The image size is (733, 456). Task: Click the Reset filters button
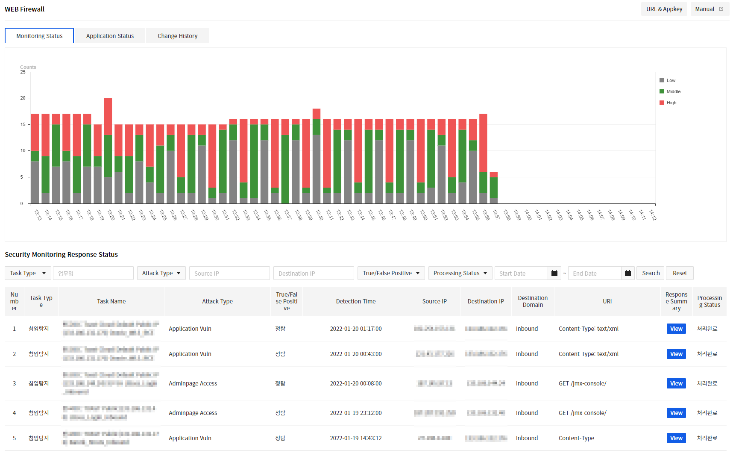[x=680, y=273]
